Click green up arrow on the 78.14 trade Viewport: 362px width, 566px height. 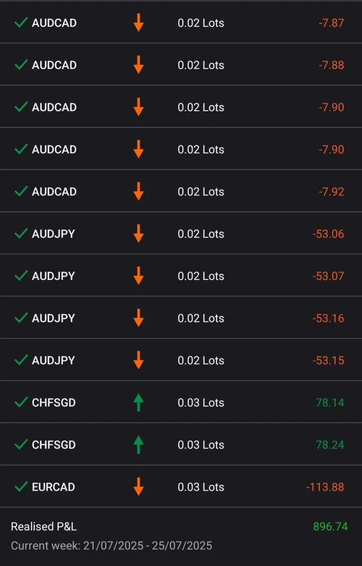[138, 402]
